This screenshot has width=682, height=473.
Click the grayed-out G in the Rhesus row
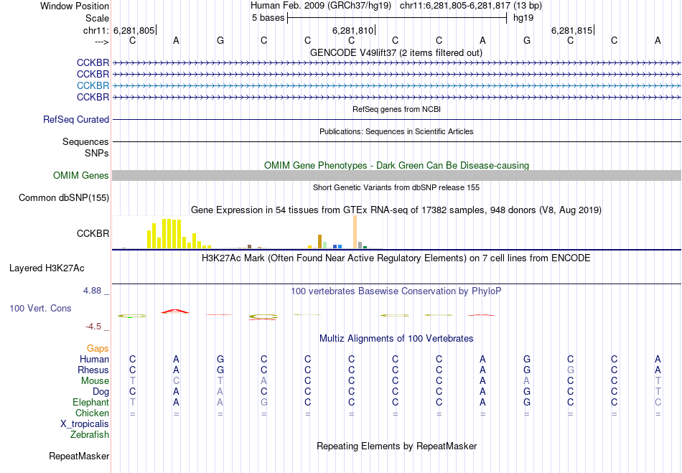click(x=570, y=370)
